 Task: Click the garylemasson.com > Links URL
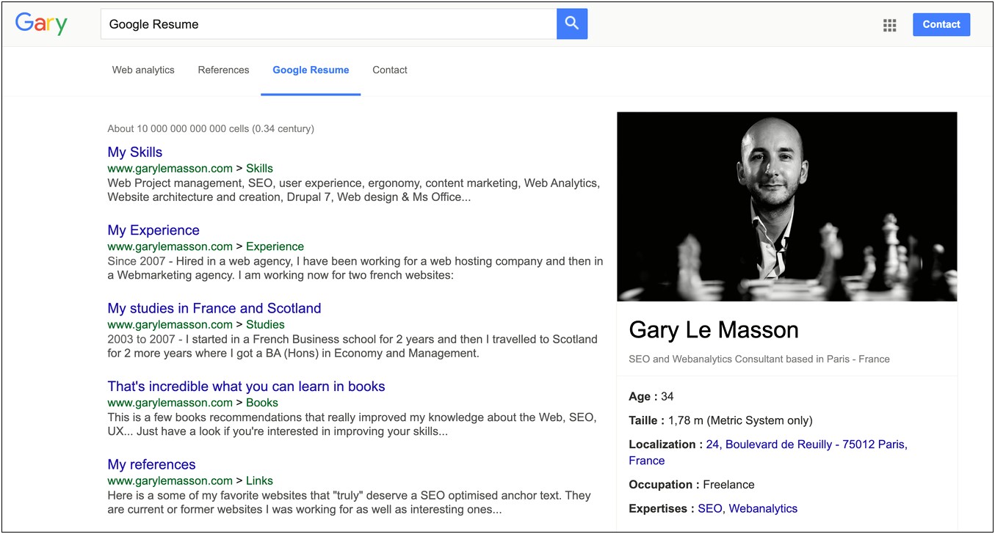pos(190,480)
